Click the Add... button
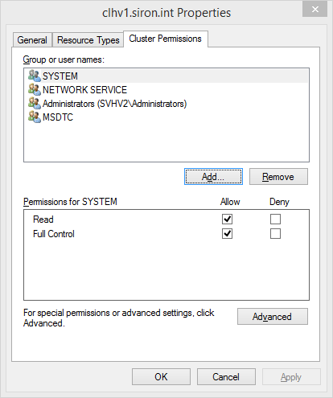This screenshot has width=333, height=398. point(213,177)
